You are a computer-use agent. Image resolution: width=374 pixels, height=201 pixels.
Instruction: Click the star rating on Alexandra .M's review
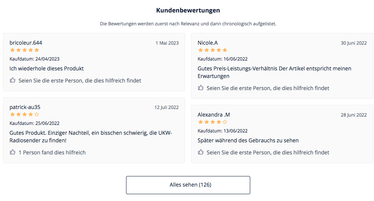click(x=212, y=122)
